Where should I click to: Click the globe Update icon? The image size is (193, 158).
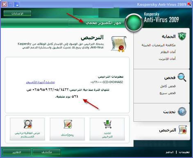click(x=182, y=112)
